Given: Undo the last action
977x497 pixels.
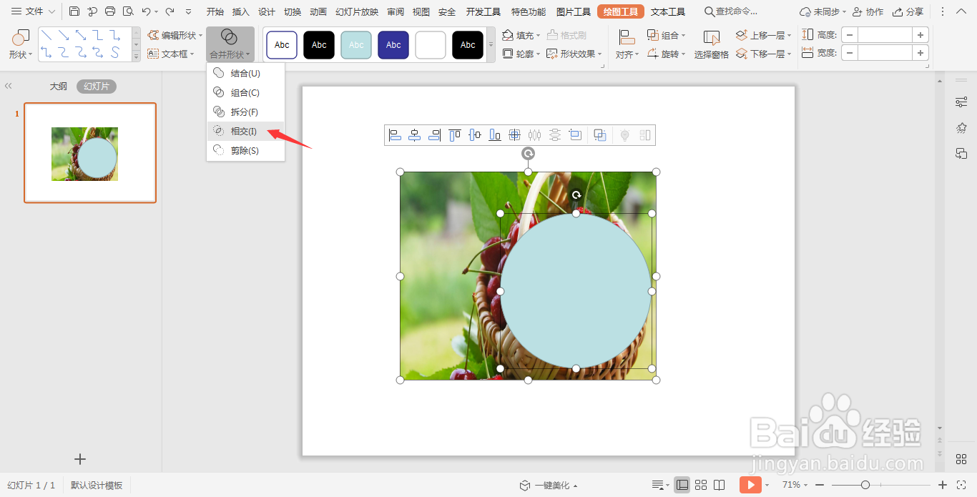Looking at the screenshot, I should coord(146,11).
